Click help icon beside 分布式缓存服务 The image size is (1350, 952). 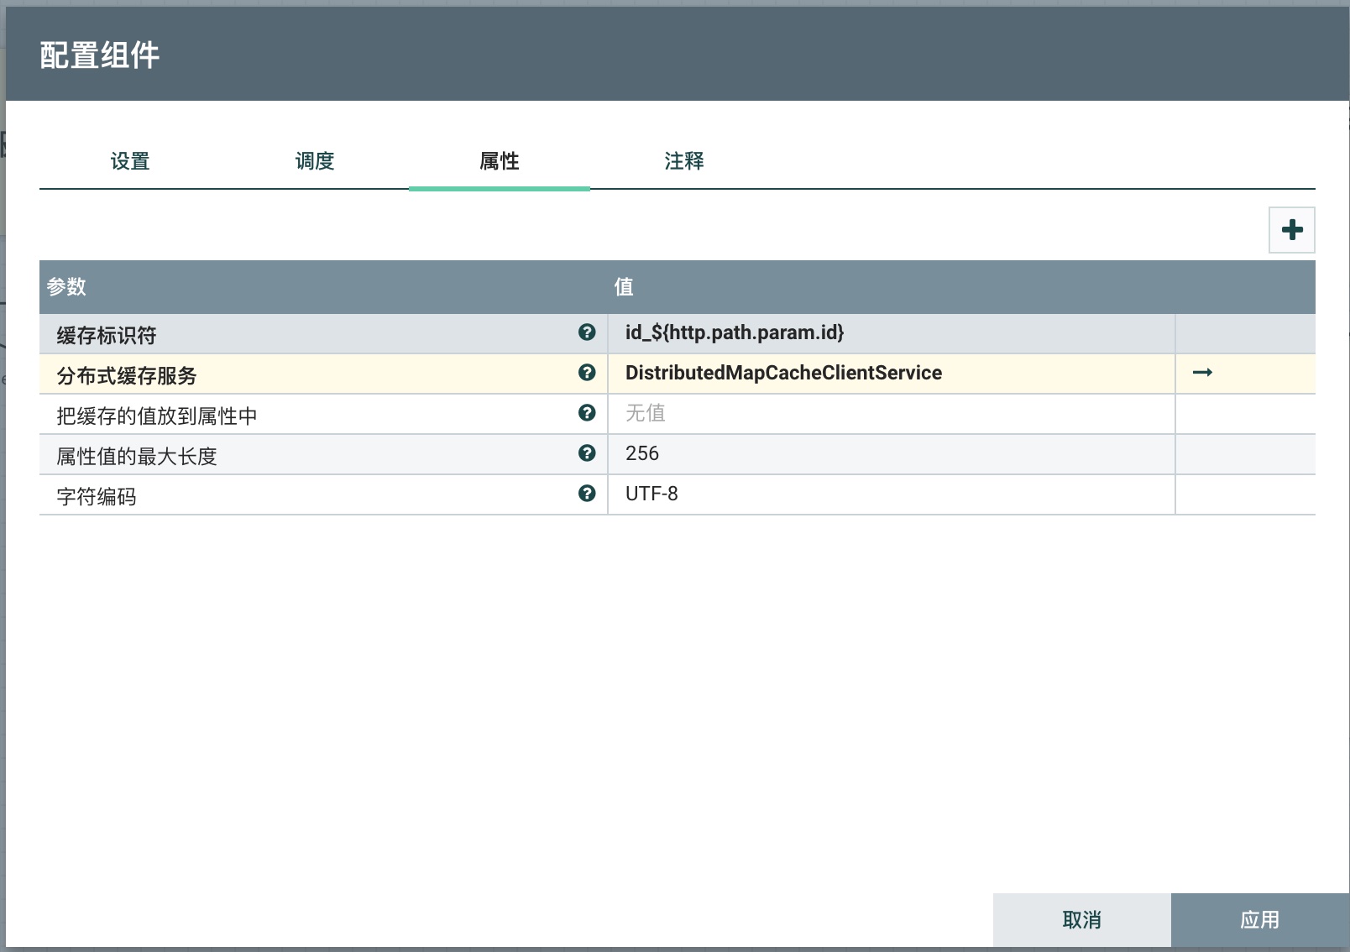(x=587, y=373)
